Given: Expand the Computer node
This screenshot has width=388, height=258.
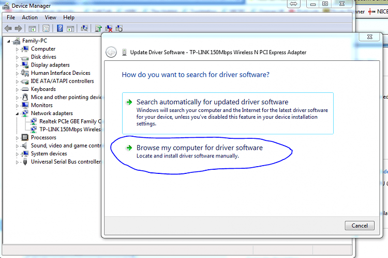Looking at the screenshot, I should point(17,50).
